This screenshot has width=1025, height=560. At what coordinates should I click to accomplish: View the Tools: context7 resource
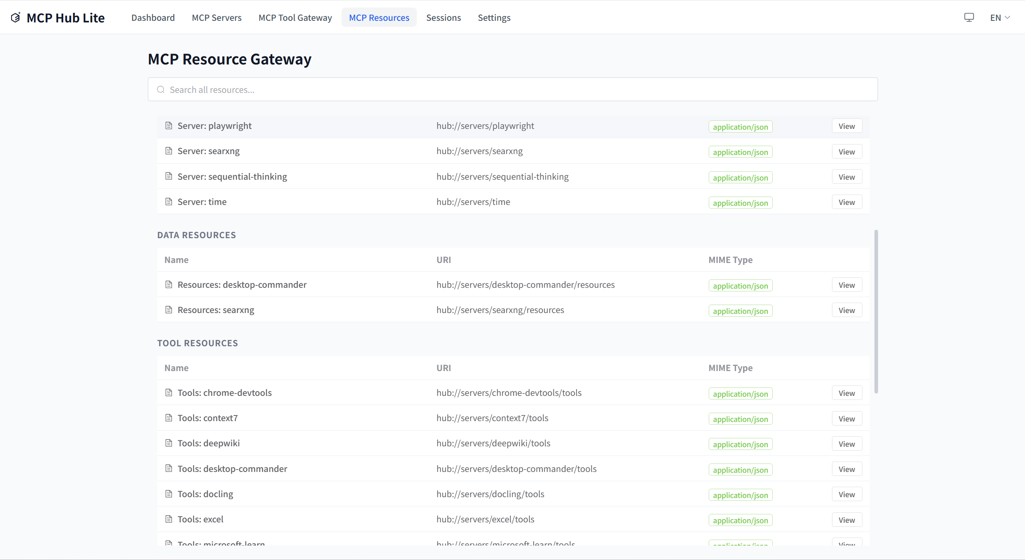[x=846, y=419]
